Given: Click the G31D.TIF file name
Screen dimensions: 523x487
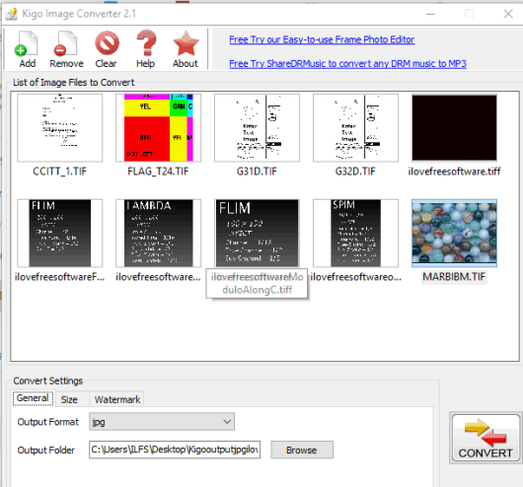Looking at the screenshot, I should pos(257,172).
